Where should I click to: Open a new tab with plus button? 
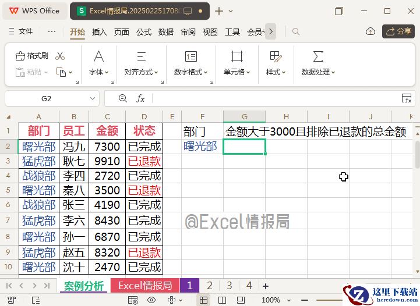click(x=219, y=11)
